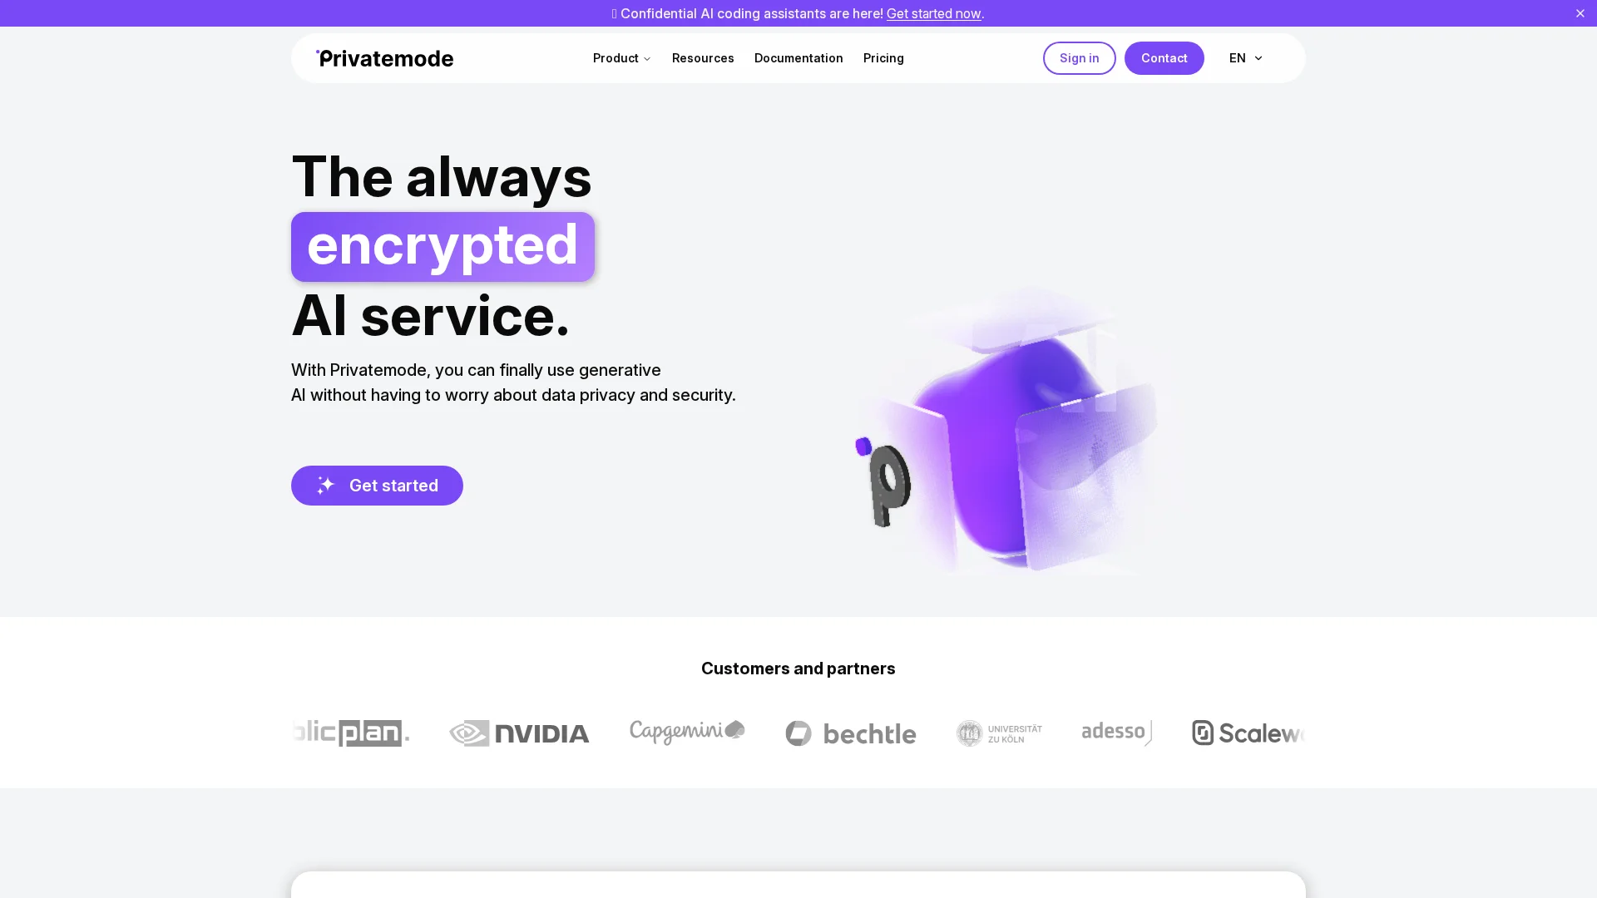Click the sparkle icon on Get started

pos(325,486)
